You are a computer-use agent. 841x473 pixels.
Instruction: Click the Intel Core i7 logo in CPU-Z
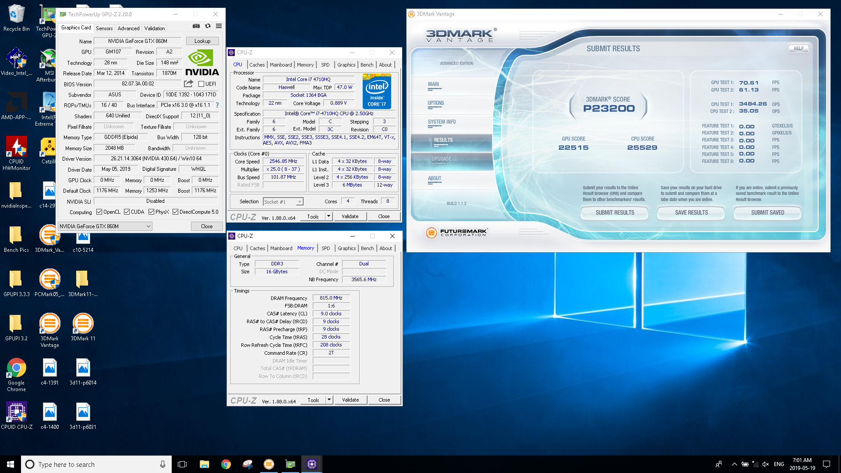coord(377,91)
